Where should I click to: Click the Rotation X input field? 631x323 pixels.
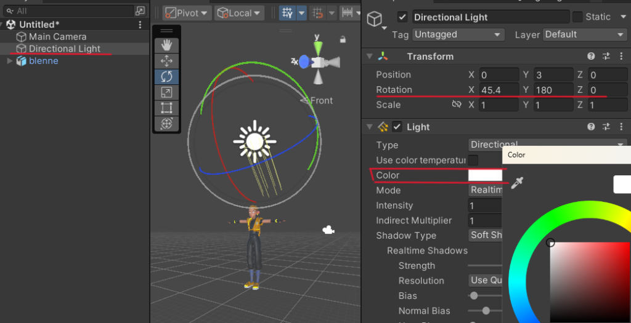(499, 90)
